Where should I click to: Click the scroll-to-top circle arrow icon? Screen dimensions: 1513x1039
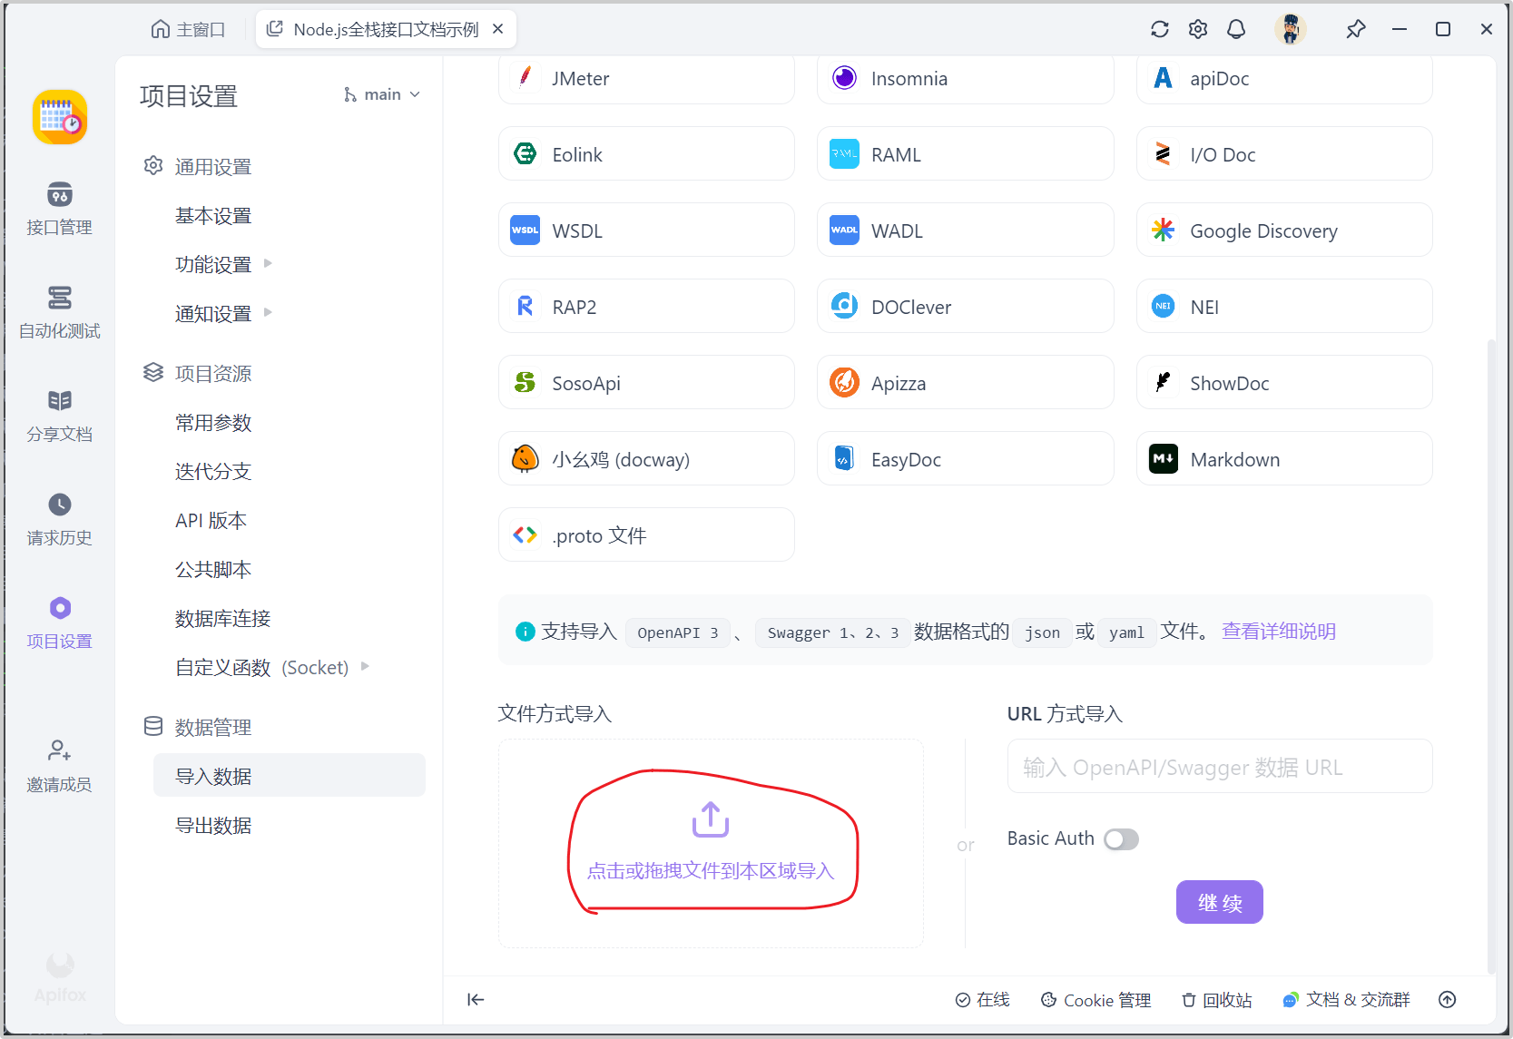(x=1448, y=999)
